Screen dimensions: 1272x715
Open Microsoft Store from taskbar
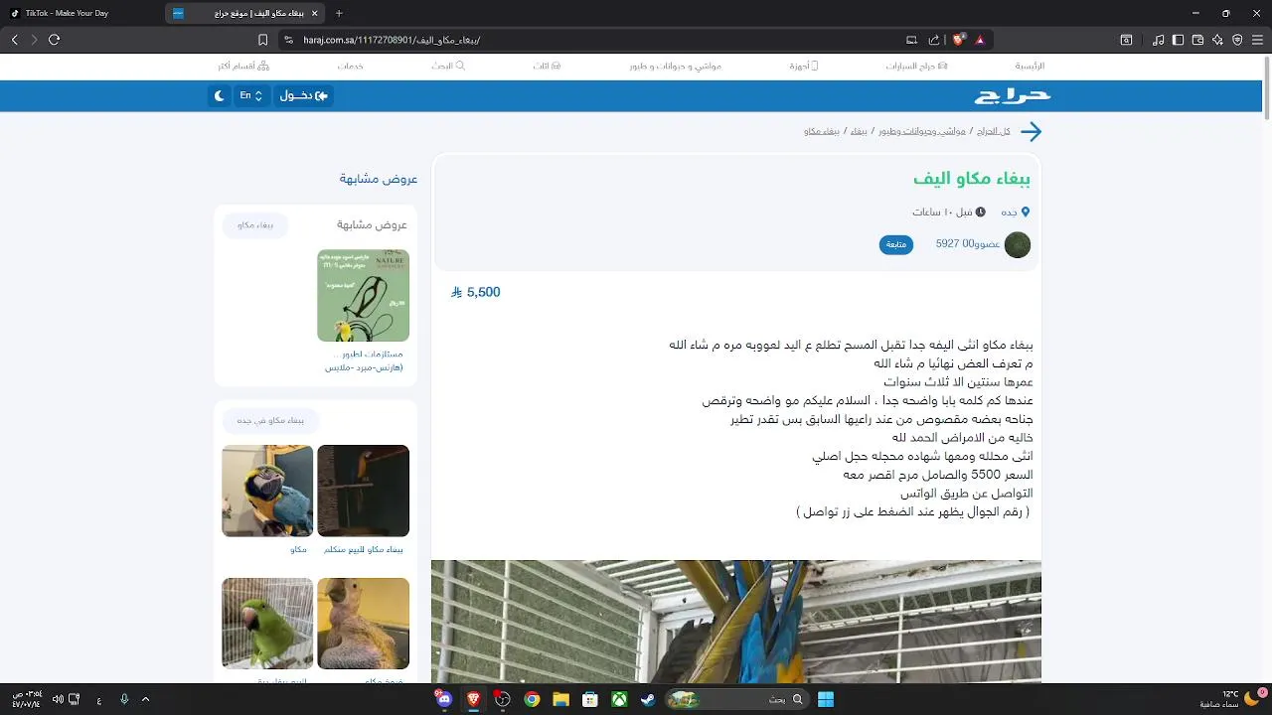point(589,699)
